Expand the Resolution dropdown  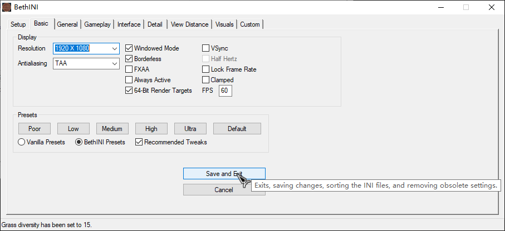click(115, 48)
